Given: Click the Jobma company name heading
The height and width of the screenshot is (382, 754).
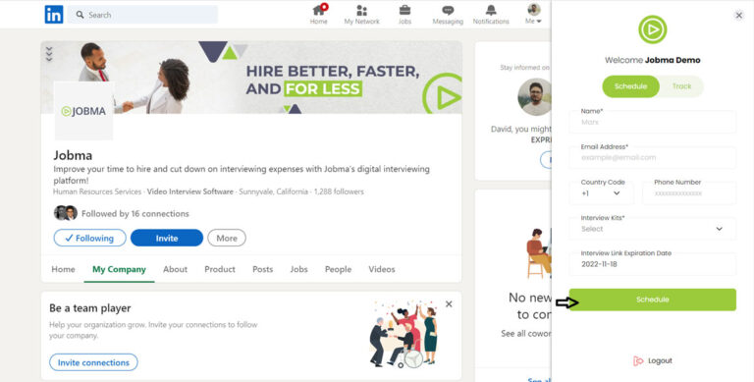Looking at the screenshot, I should pyautogui.click(x=73, y=155).
